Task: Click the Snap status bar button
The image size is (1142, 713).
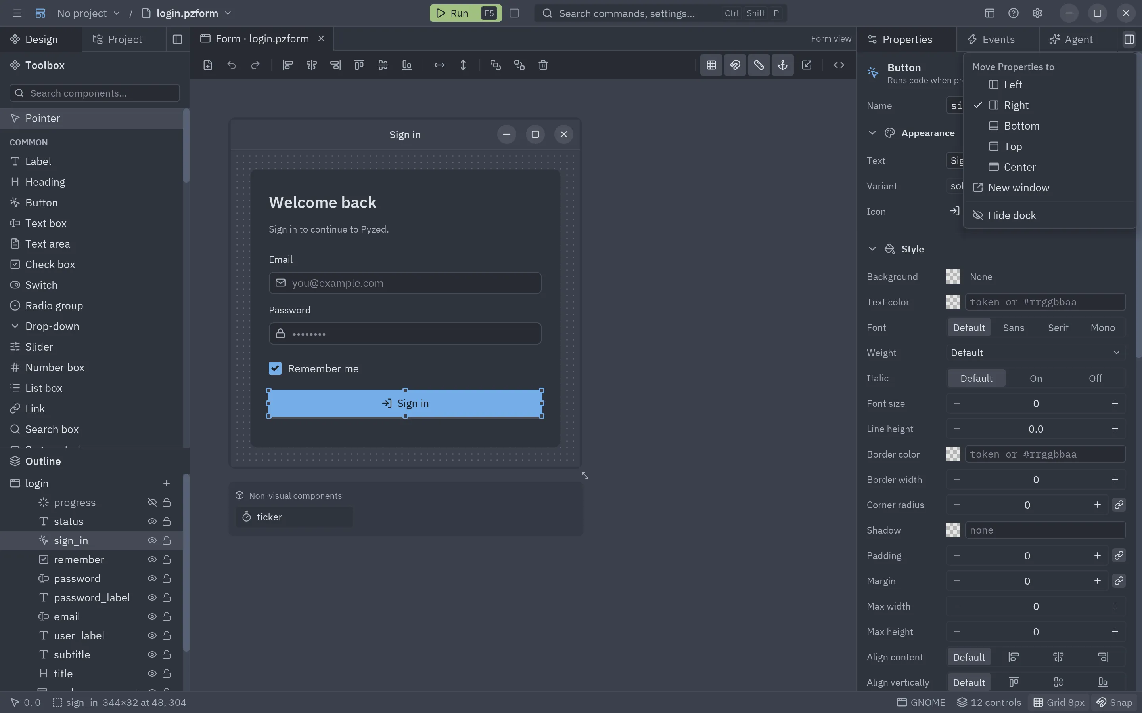Action: coord(1114,703)
